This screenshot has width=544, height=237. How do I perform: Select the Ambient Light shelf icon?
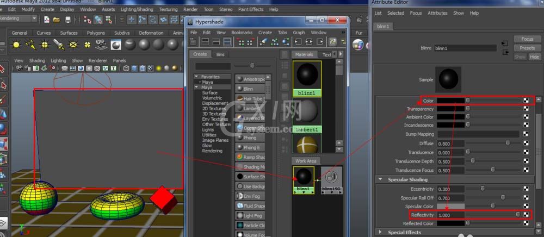[x=16, y=45]
